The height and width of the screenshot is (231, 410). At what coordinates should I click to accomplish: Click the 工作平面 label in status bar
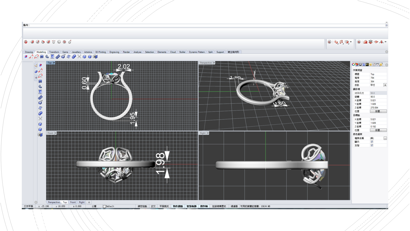[29, 206]
